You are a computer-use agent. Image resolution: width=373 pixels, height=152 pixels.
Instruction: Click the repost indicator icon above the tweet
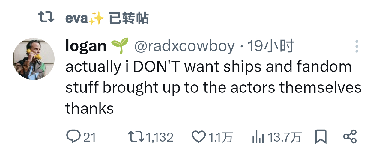[x=46, y=17]
